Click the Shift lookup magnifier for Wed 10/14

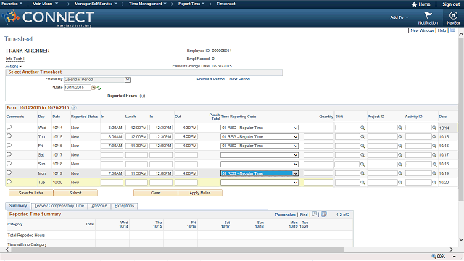362,128
